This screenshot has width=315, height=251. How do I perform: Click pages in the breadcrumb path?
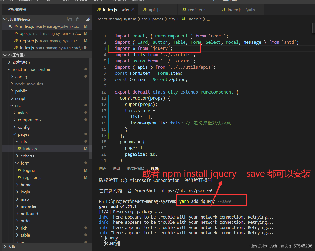pyautogui.click(x=158, y=19)
